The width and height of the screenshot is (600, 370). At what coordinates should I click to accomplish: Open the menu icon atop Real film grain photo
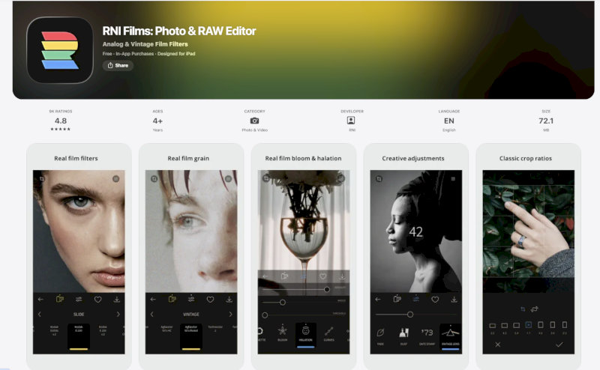(x=229, y=178)
